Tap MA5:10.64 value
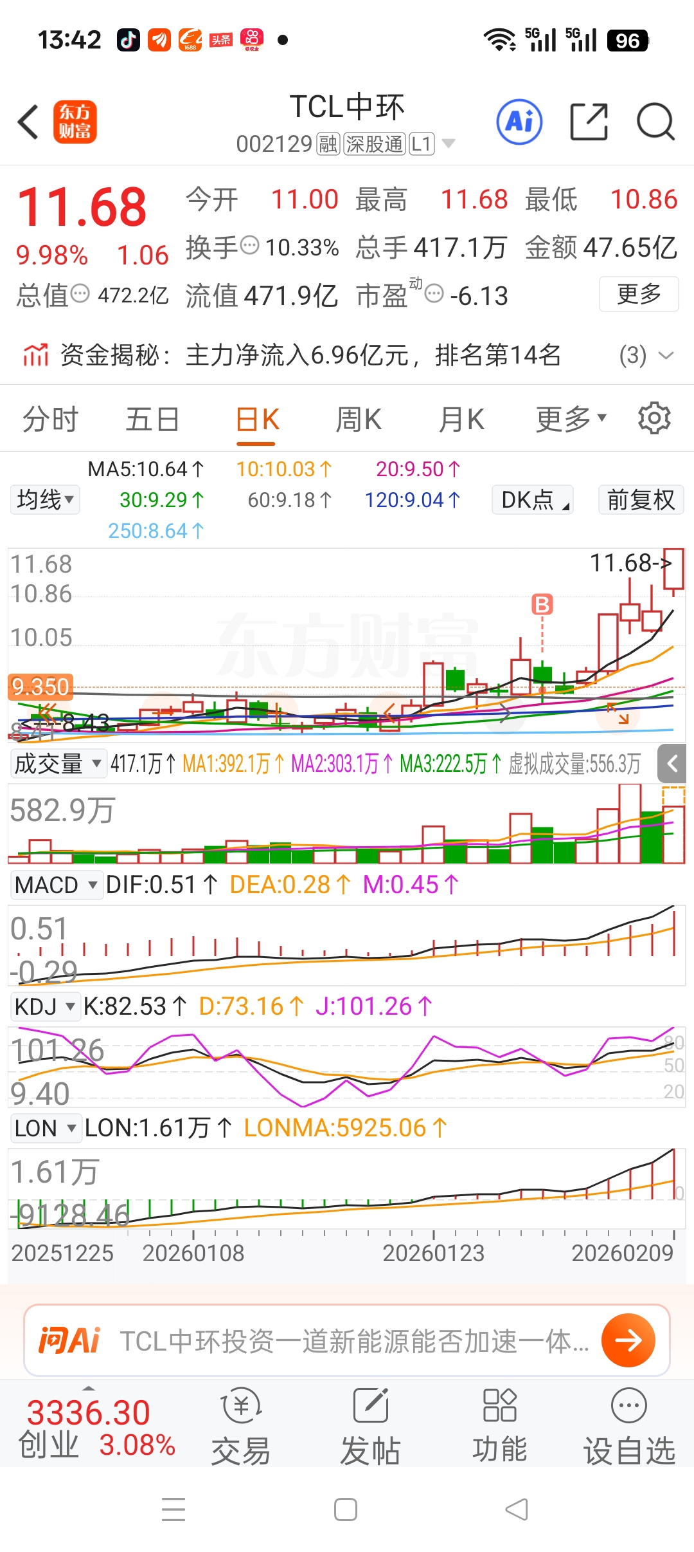The width and height of the screenshot is (694, 1552). pyautogui.click(x=146, y=469)
